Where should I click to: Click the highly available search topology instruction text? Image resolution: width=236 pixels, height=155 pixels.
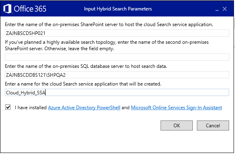pos(107,45)
